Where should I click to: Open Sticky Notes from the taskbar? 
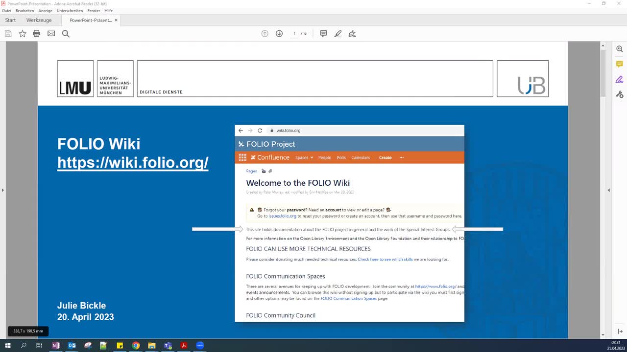click(120, 345)
